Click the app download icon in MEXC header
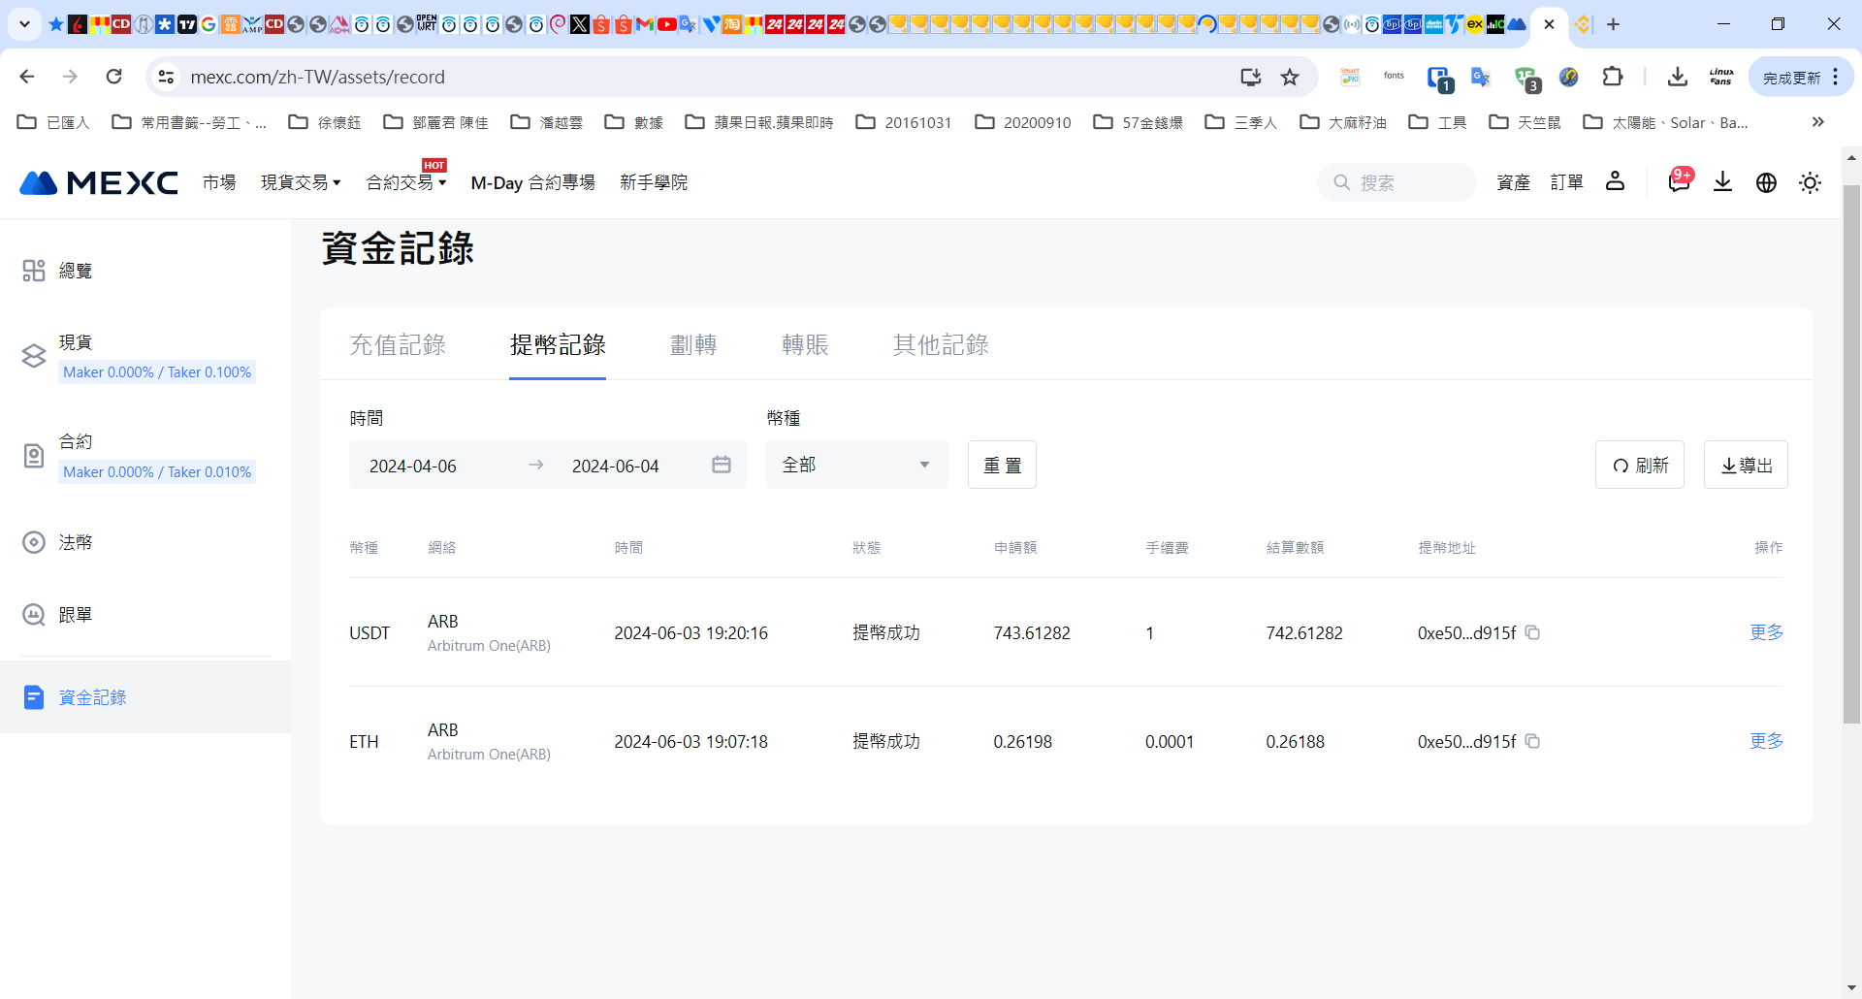The height and width of the screenshot is (999, 1862). click(x=1722, y=181)
